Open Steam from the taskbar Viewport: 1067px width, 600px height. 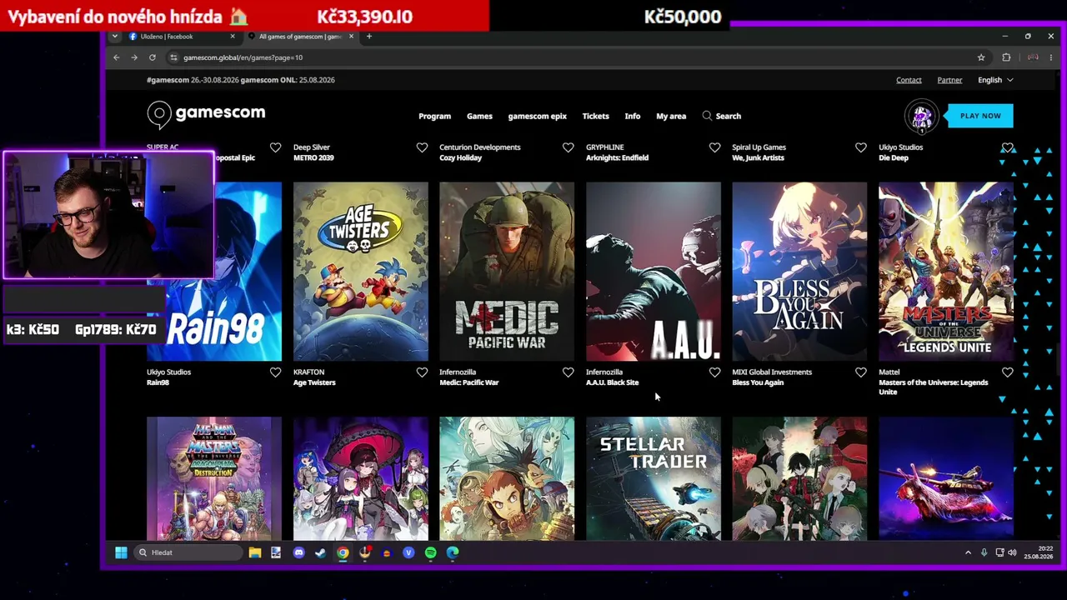point(321,552)
